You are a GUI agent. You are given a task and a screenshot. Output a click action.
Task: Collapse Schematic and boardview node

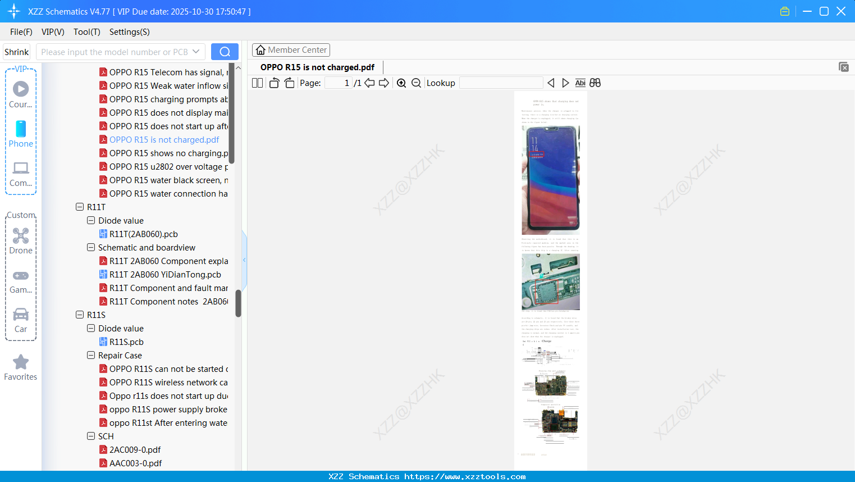[91, 247]
